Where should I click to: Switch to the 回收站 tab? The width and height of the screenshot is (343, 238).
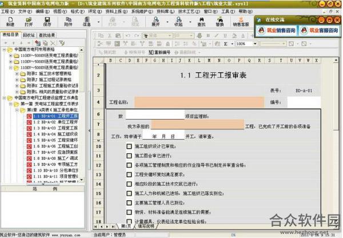click(29, 35)
